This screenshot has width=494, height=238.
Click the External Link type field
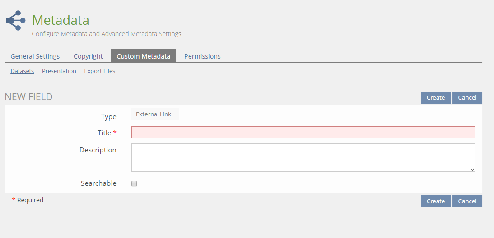tap(155, 114)
